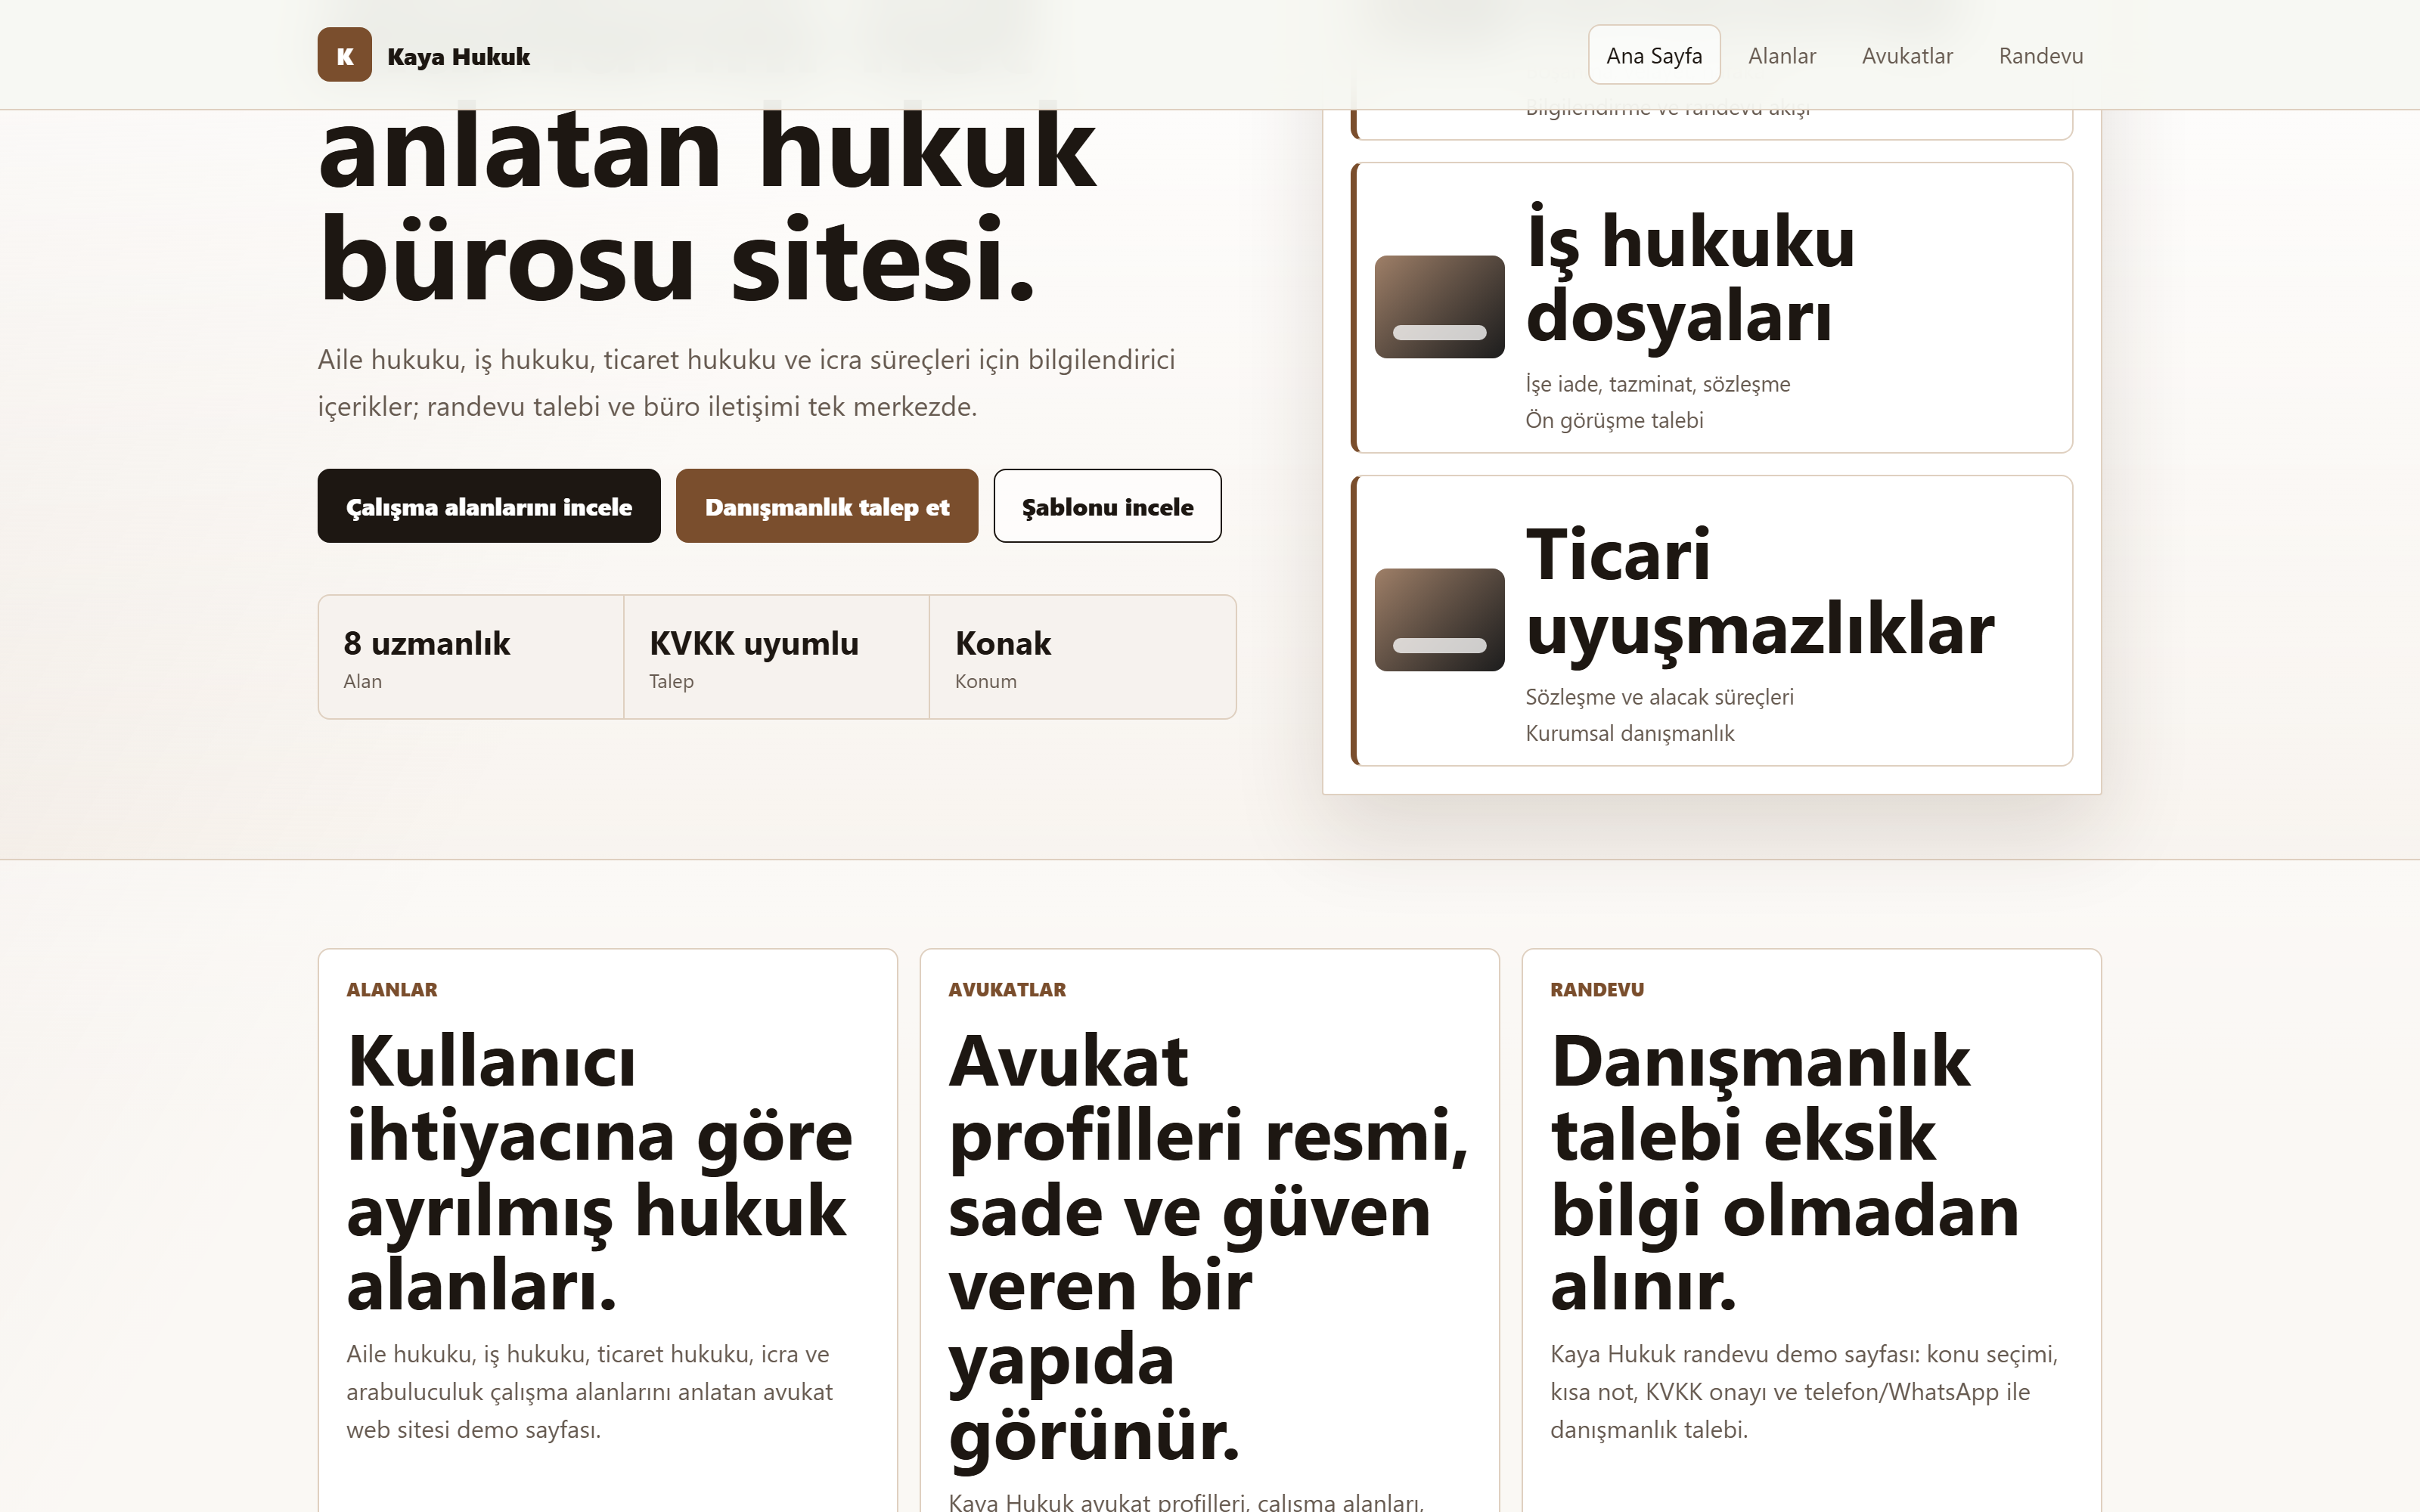Select the Ana Sayfa nav tab
This screenshot has width=2420, height=1512.
click(1654, 56)
